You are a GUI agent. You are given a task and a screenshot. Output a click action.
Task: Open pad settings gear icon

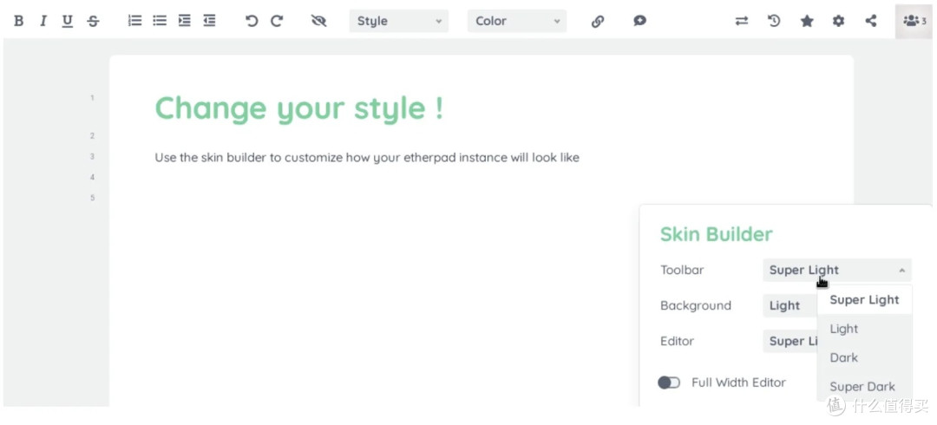click(x=838, y=21)
